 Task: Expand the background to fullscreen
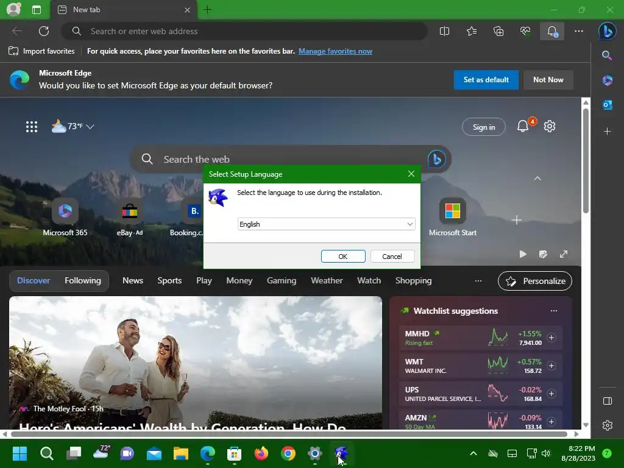tap(564, 254)
